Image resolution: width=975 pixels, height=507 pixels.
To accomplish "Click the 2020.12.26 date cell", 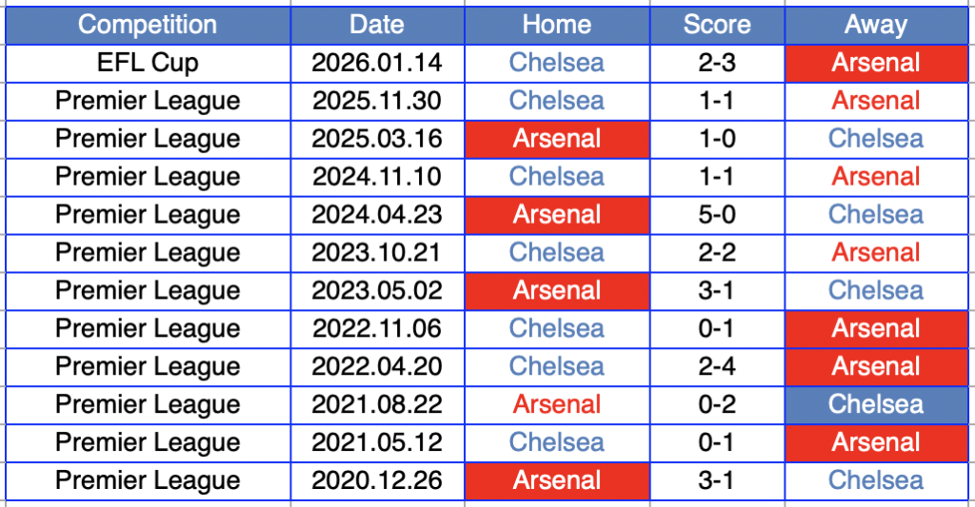I will tap(377, 480).
